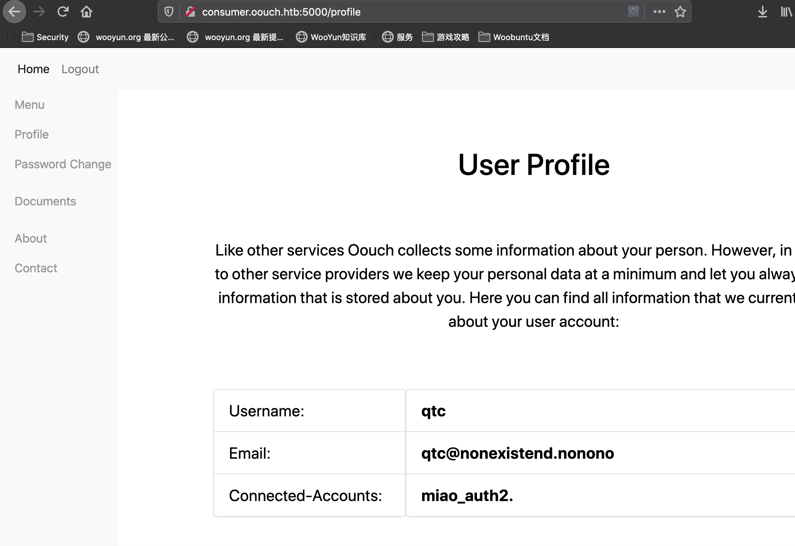Image resolution: width=795 pixels, height=546 pixels.
Task: Open Documents in the sidebar
Action: click(x=45, y=201)
